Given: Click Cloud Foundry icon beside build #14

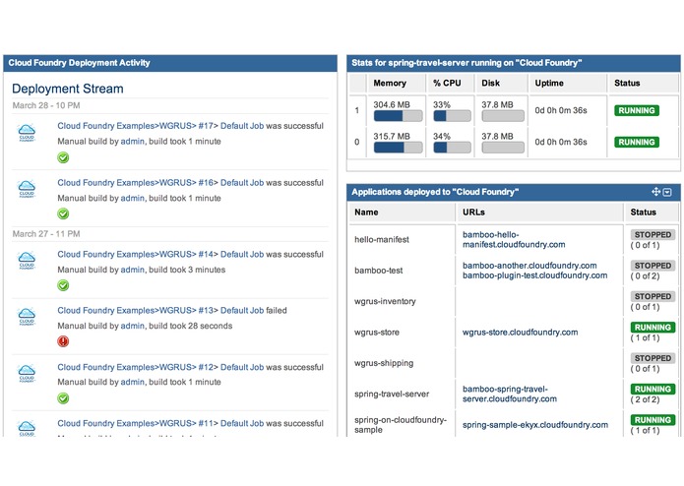Looking at the screenshot, I should 27,261.
